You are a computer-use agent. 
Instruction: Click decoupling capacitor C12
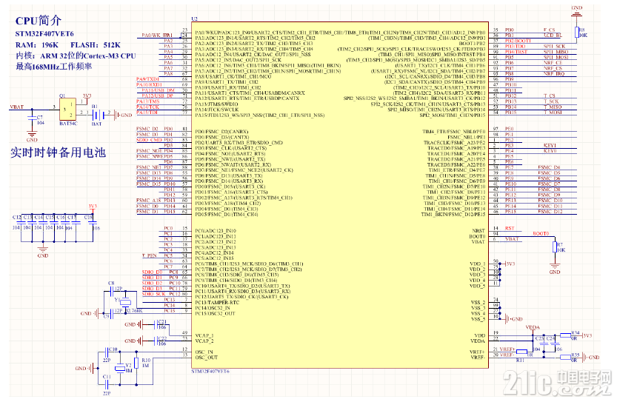pos(20,223)
